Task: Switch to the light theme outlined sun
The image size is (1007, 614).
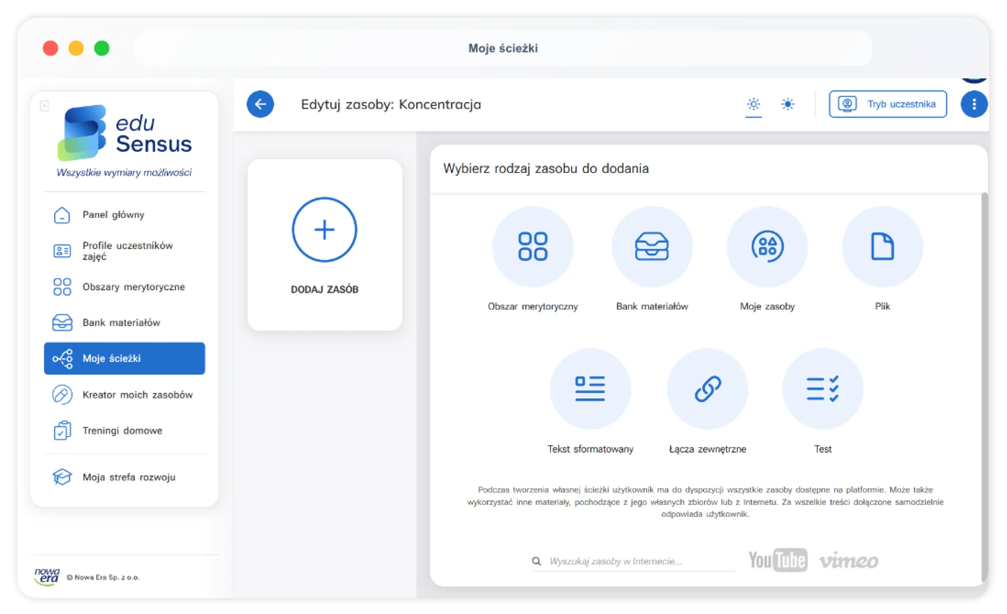Action: tap(754, 104)
